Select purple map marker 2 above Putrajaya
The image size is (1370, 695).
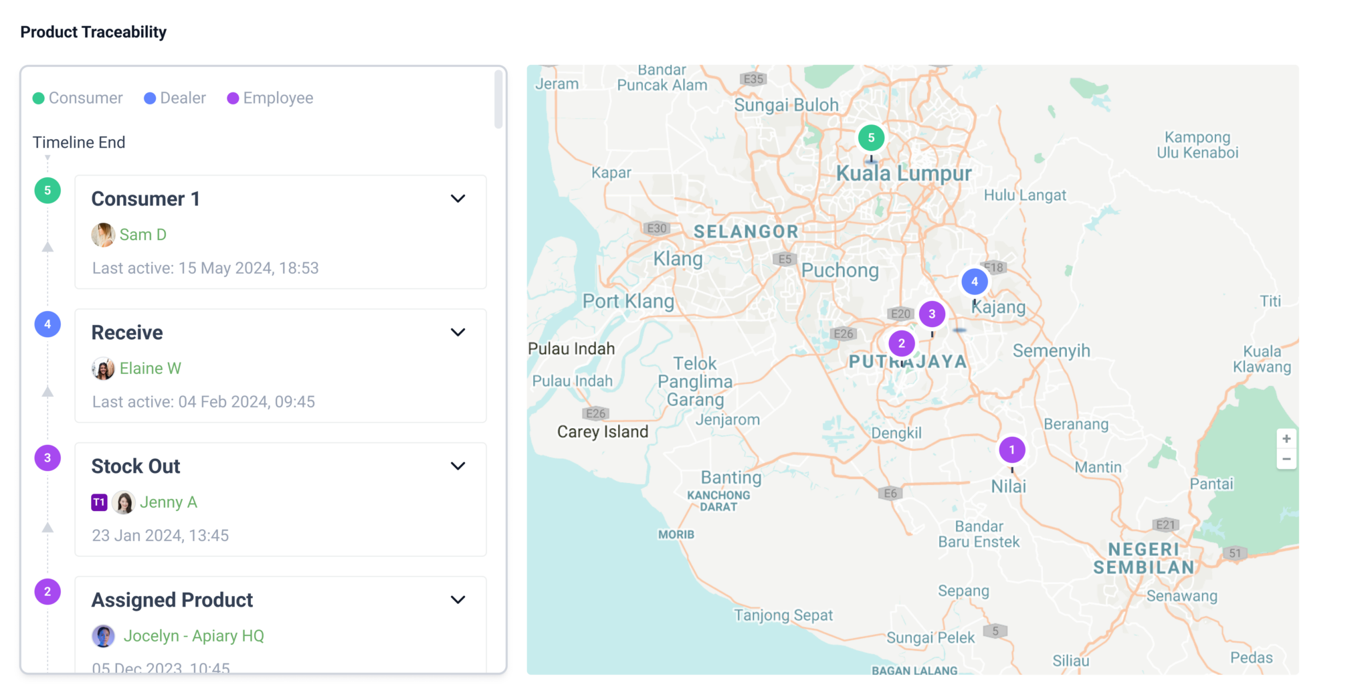point(901,344)
